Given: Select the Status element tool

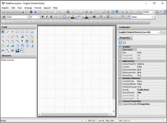Looking at the screenshot, I should point(32,41).
